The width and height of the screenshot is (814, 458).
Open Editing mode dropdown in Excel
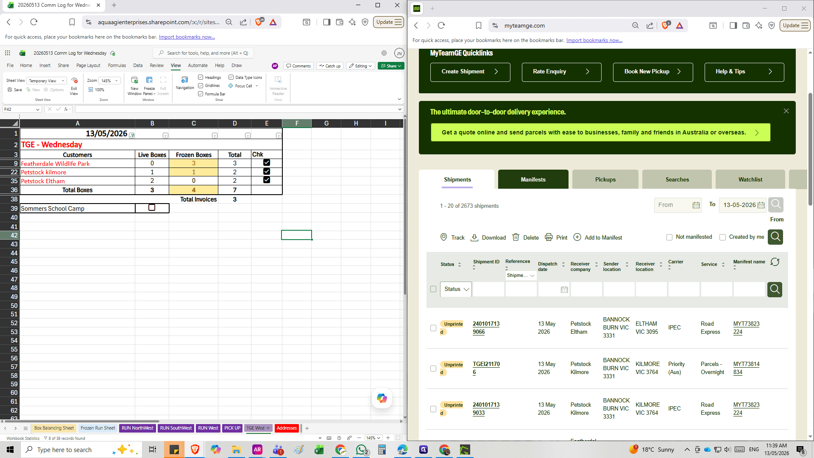pyautogui.click(x=361, y=66)
